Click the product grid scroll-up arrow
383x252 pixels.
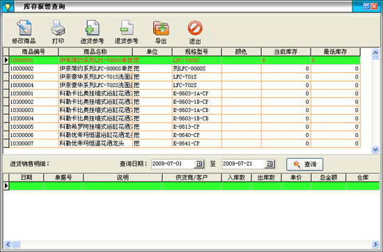click(375, 52)
